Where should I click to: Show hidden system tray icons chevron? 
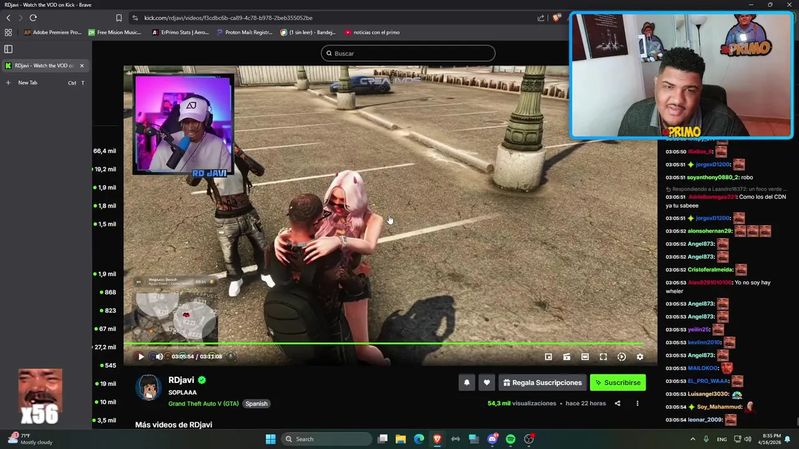click(692, 439)
